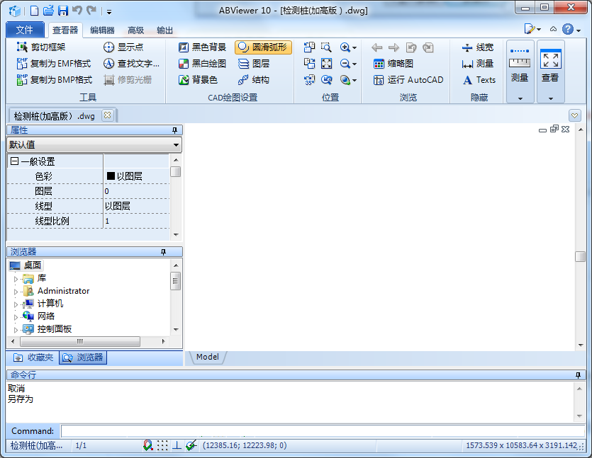Open the 结构 structure view
This screenshot has width=592, height=458.
254,79
